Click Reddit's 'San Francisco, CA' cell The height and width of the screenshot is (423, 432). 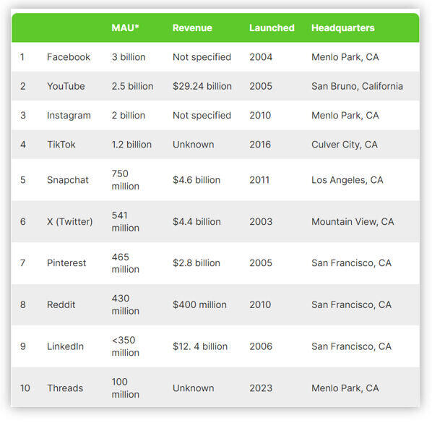click(x=351, y=304)
